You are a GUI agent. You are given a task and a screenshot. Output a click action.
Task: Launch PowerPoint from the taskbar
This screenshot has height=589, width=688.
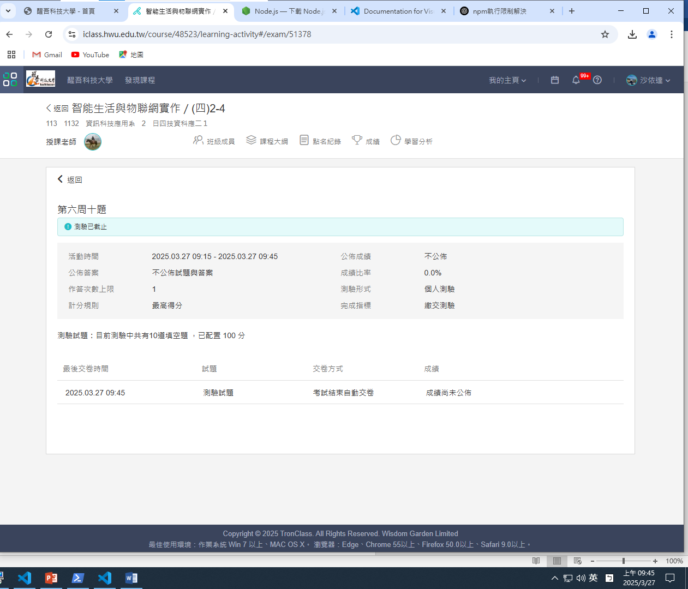tap(51, 578)
